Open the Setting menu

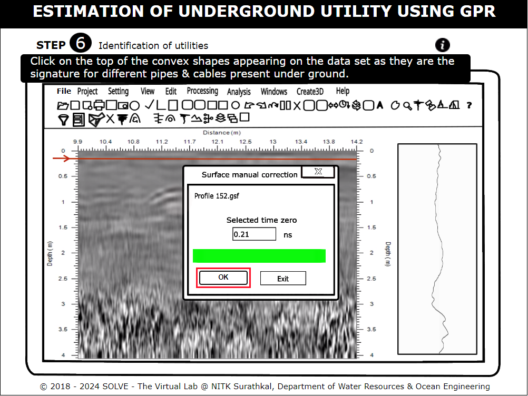coord(118,92)
